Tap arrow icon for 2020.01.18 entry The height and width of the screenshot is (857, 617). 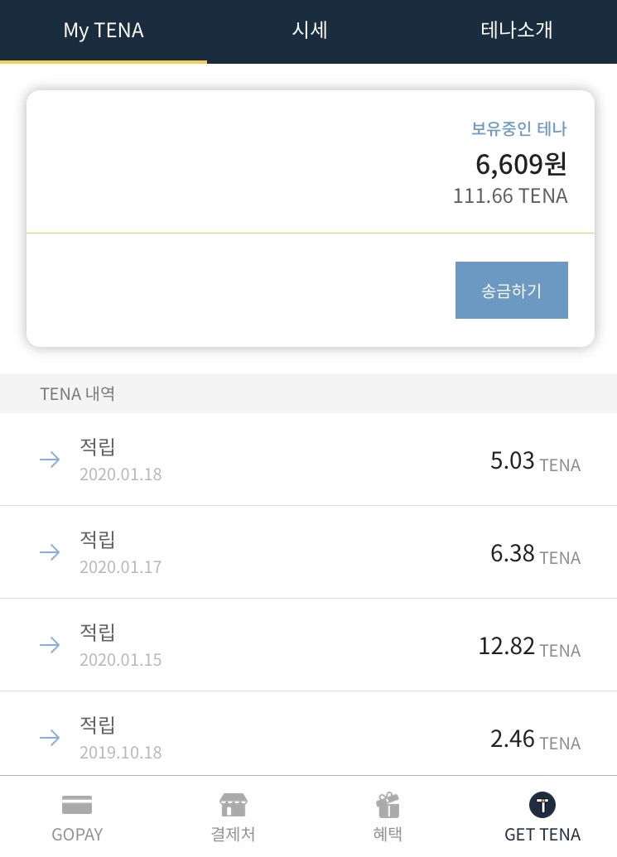tap(50, 460)
